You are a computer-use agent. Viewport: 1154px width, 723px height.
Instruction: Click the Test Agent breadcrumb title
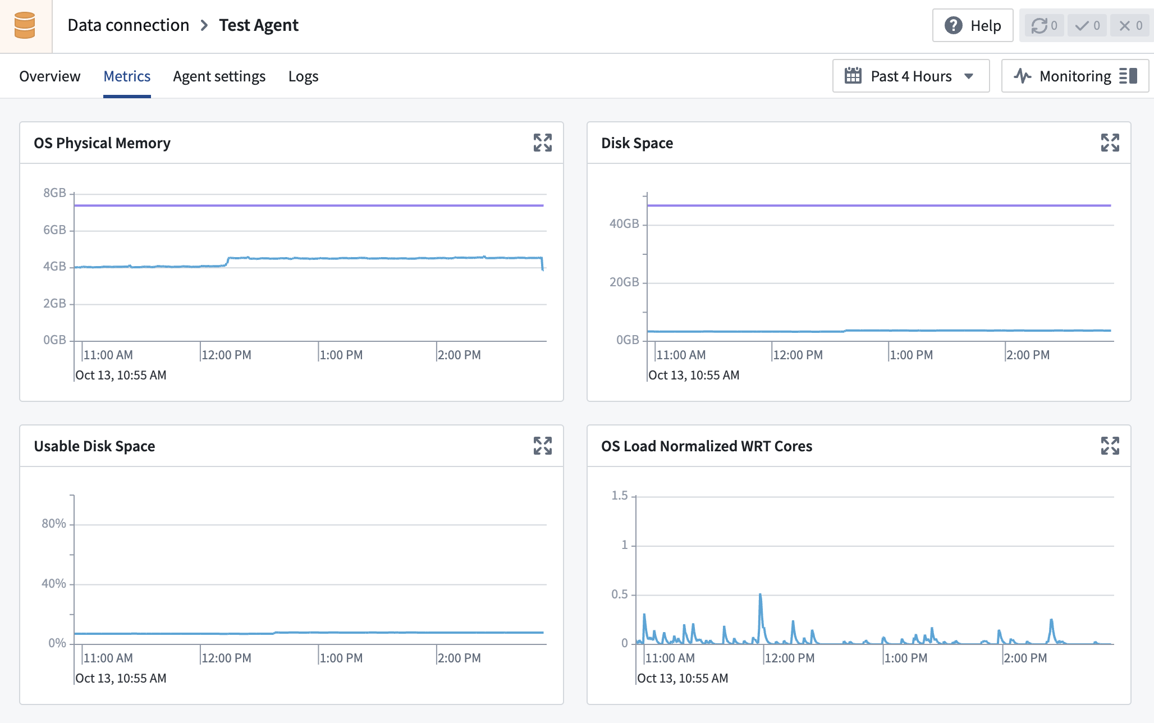point(259,25)
